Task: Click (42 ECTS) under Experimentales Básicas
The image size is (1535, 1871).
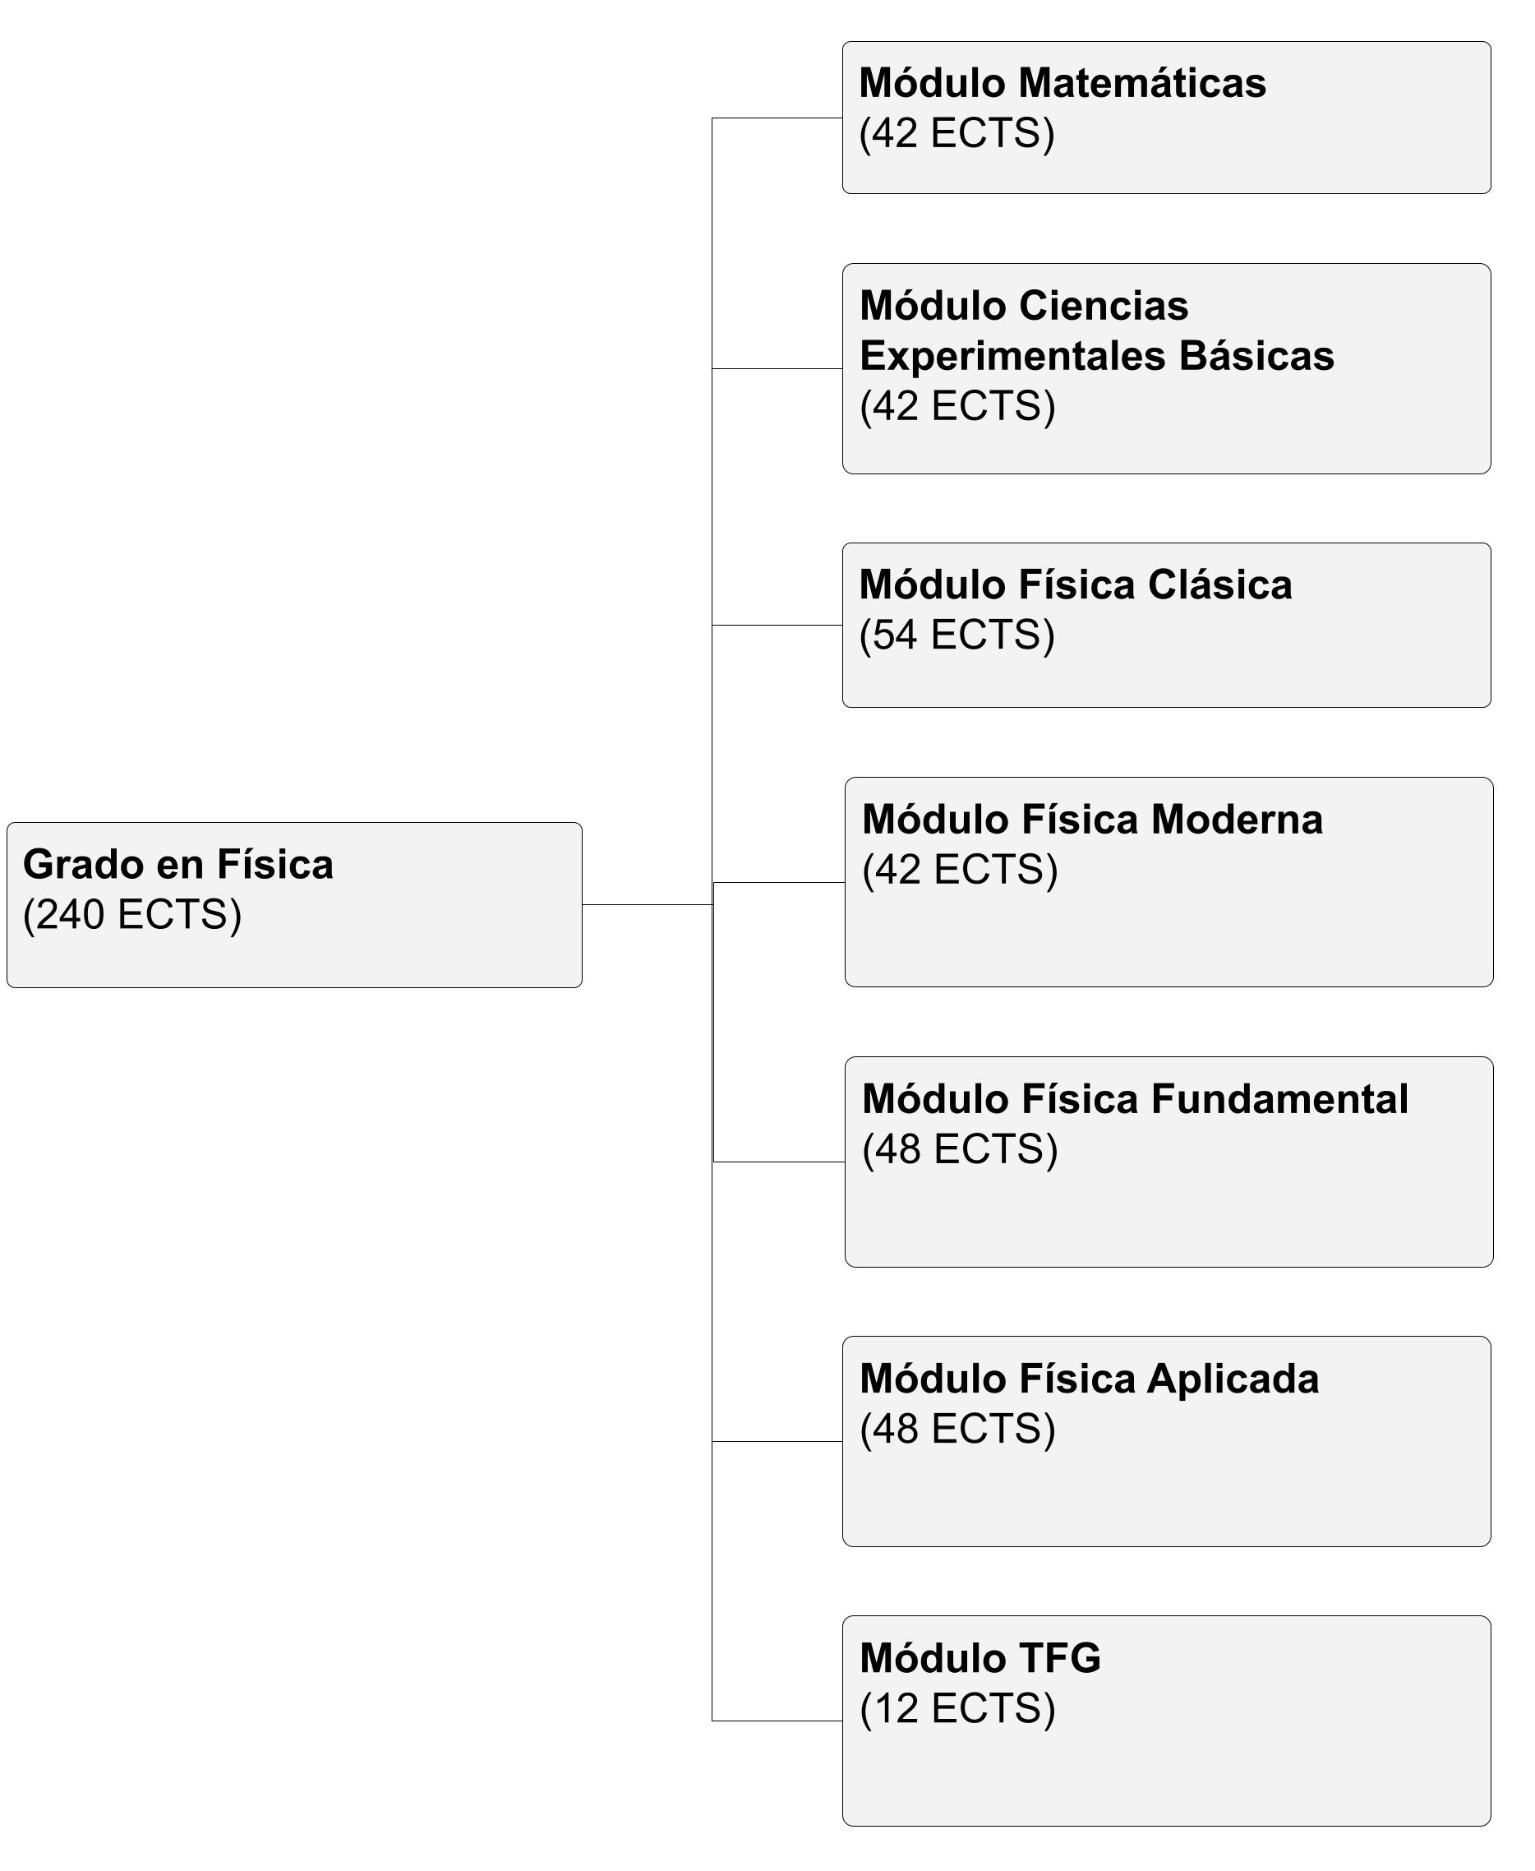Action: (x=957, y=406)
